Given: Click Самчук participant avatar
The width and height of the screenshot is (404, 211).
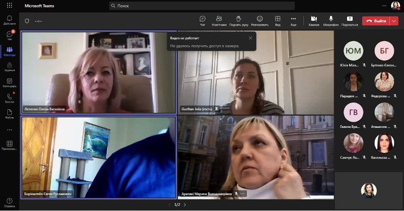Looking at the screenshot, I should coord(353,143).
